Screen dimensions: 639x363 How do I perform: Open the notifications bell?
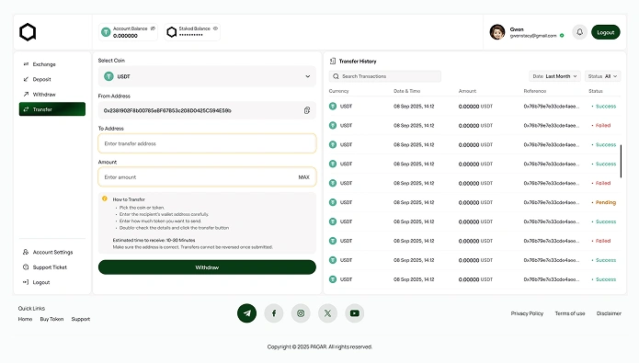pyautogui.click(x=579, y=32)
